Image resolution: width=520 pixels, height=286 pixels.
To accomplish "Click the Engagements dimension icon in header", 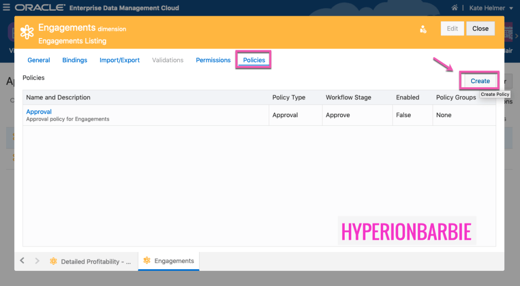I will [x=27, y=32].
